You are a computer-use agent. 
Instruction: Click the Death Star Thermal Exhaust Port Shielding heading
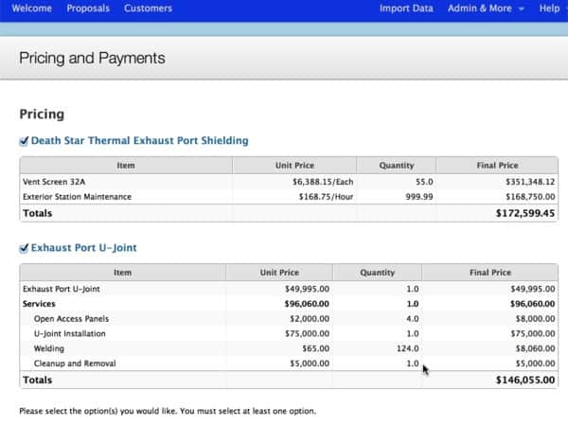140,140
